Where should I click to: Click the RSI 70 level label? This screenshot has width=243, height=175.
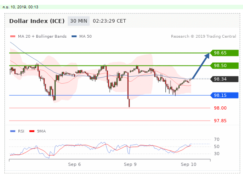pyautogui.click(x=217, y=139)
